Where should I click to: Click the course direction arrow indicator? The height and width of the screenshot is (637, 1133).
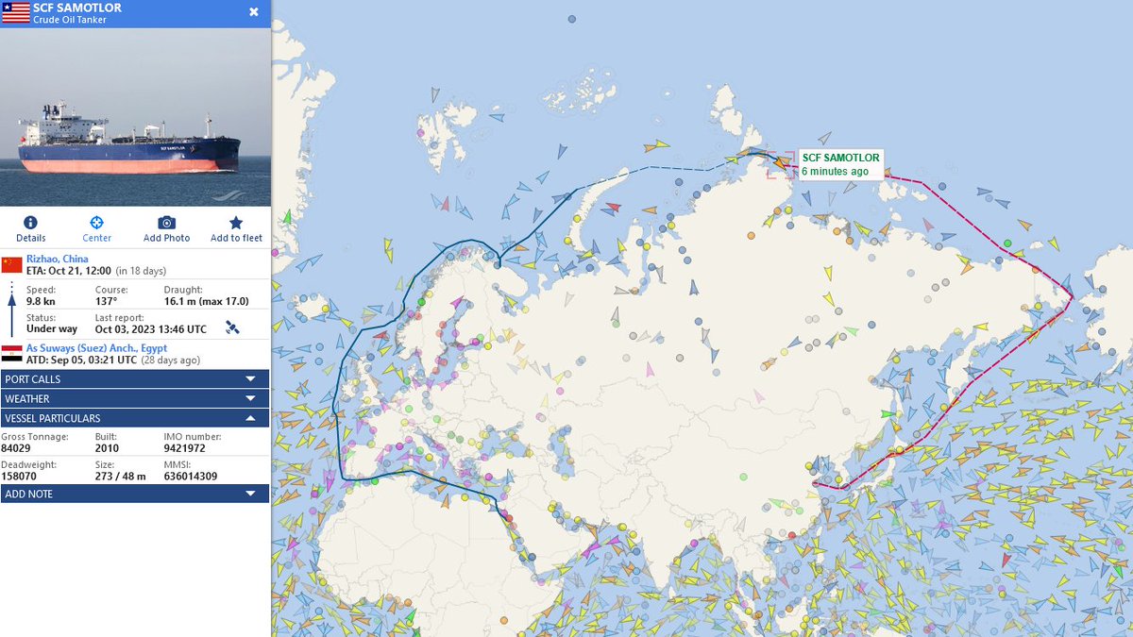pos(11,310)
